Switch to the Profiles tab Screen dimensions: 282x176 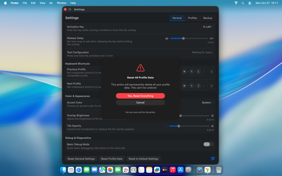(x=193, y=18)
